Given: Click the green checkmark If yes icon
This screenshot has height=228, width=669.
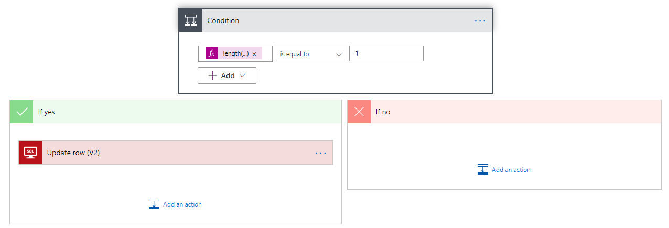Looking at the screenshot, I should point(21,112).
